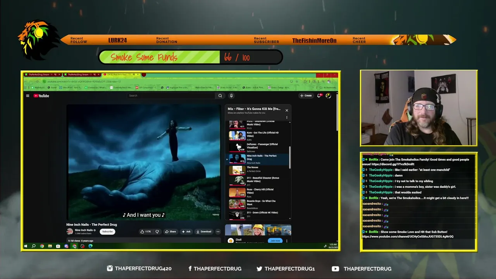The width and height of the screenshot is (496, 279).
Task: Start voice search with the microphone icon
Action: pos(231,96)
